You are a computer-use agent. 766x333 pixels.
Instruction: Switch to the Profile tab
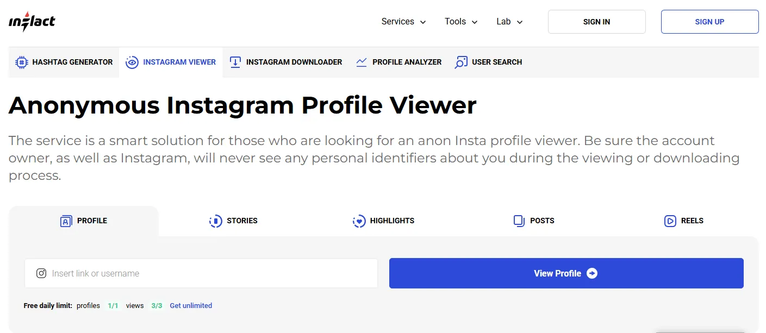84,221
